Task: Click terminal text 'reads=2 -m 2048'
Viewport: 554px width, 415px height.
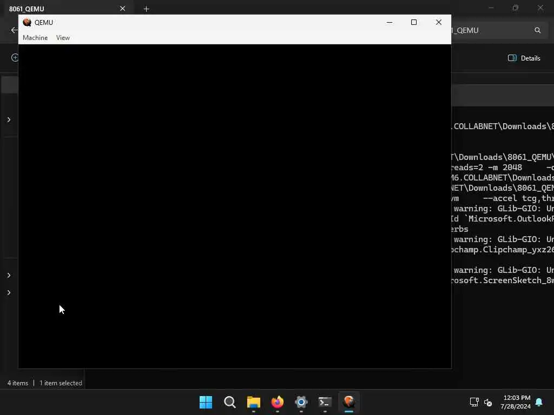Action: tap(486, 168)
